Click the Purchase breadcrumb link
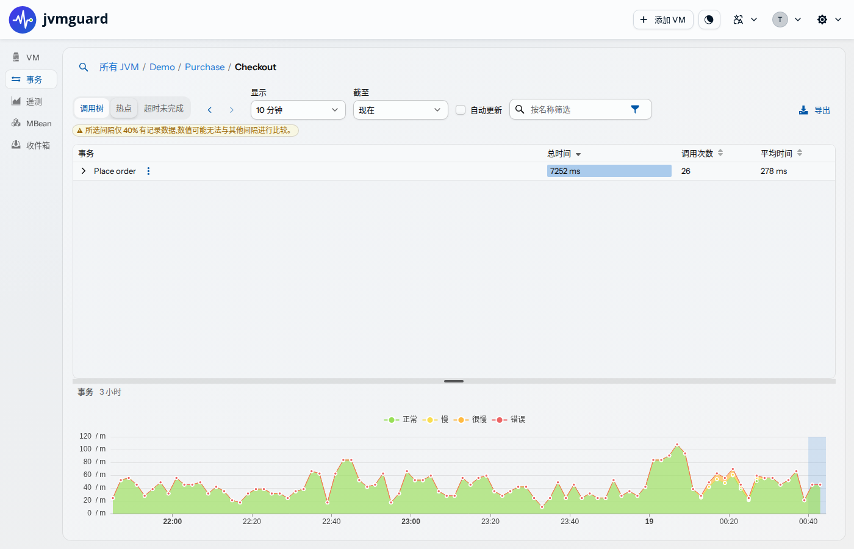Viewport: 854px width, 549px height. pyautogui.click(x=205, y=67)
